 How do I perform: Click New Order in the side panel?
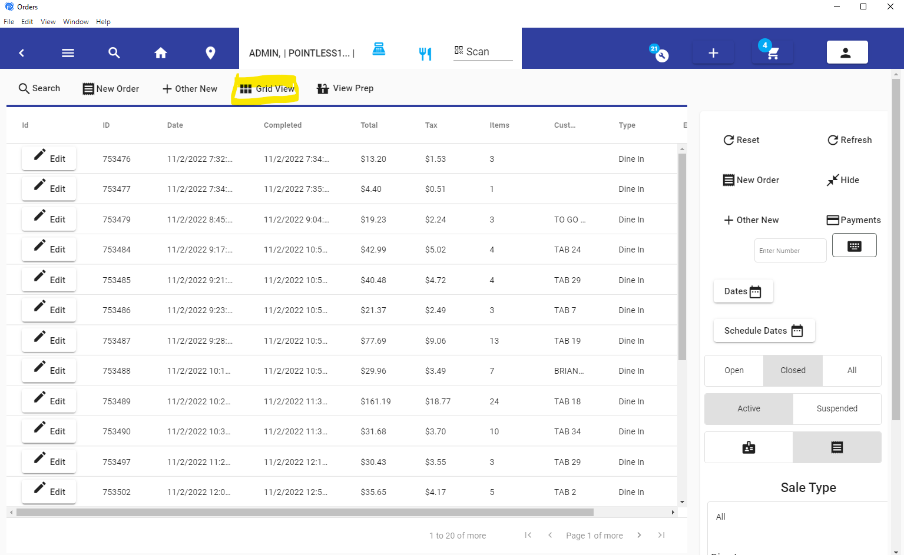pyautogui.click(x=751, y=180)
